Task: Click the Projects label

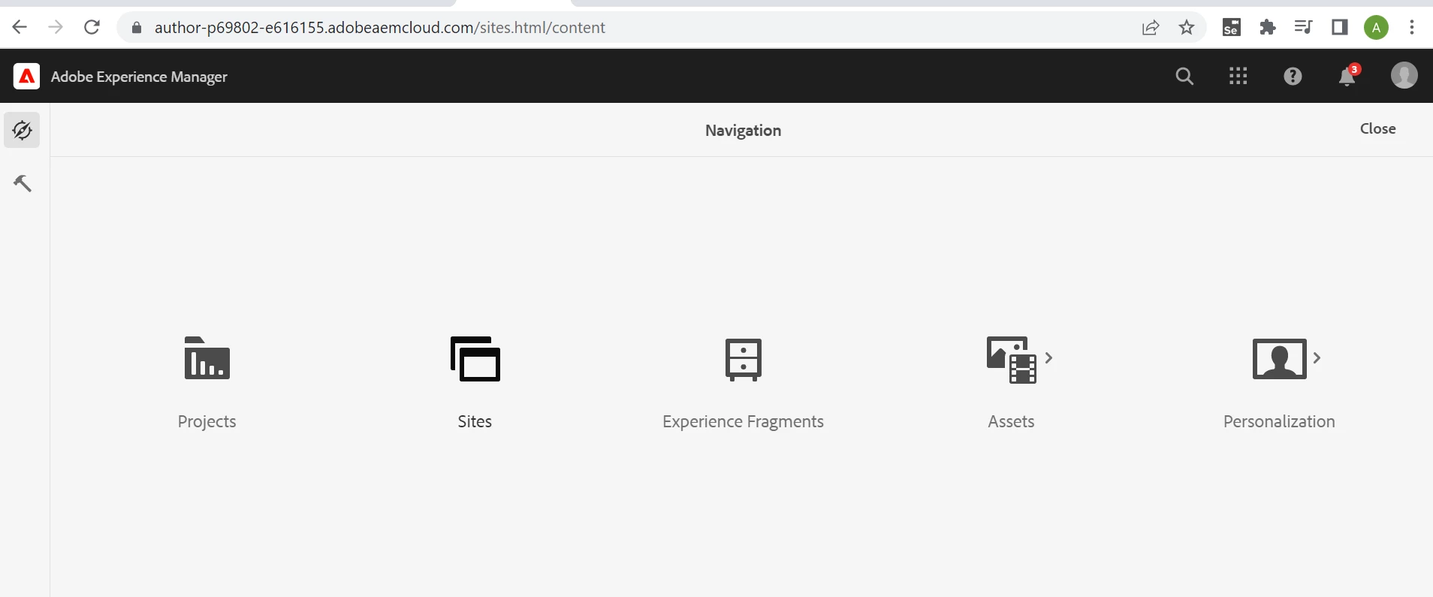Action: (x=207, y=421)
